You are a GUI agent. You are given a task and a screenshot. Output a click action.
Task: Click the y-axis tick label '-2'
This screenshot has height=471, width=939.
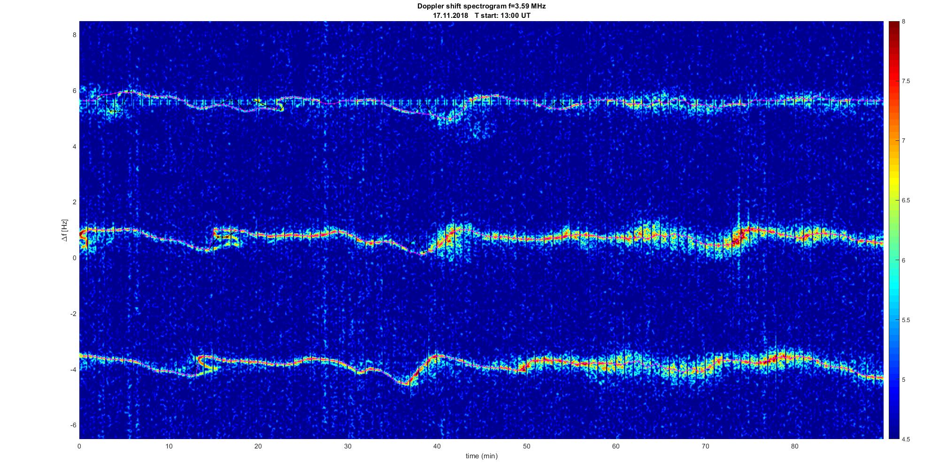(x=73, y=314)
